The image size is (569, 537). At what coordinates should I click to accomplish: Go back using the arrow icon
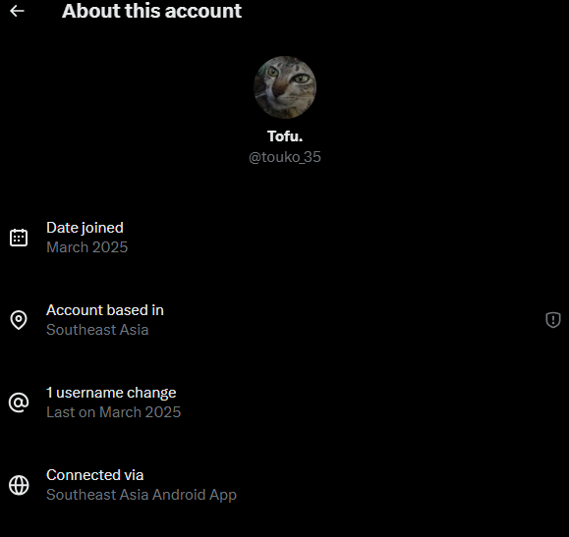(17, 11)
